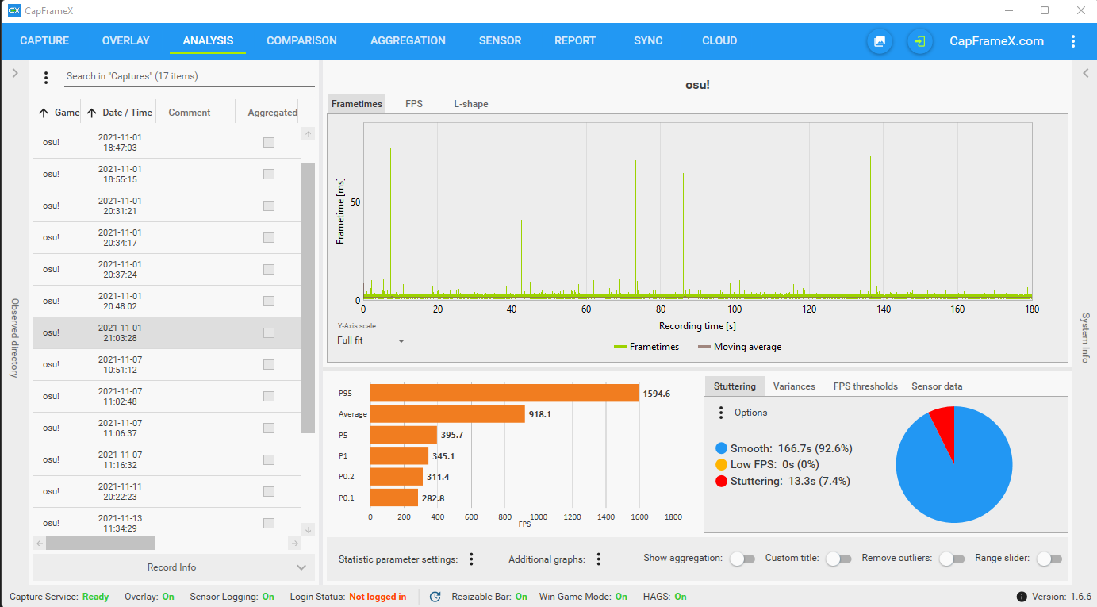
Task: Click the captures list horizontal scrollbar thumb
Action: pyautogui.click(x=100, y=544)
